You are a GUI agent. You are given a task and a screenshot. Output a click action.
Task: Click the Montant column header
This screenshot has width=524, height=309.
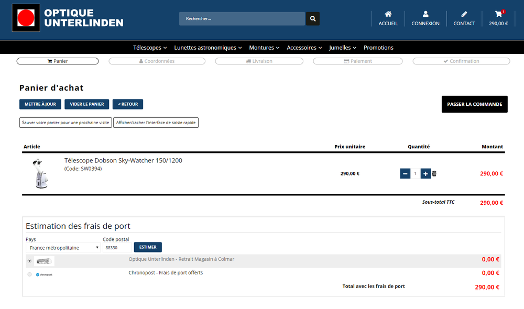(x=492, y=147)
